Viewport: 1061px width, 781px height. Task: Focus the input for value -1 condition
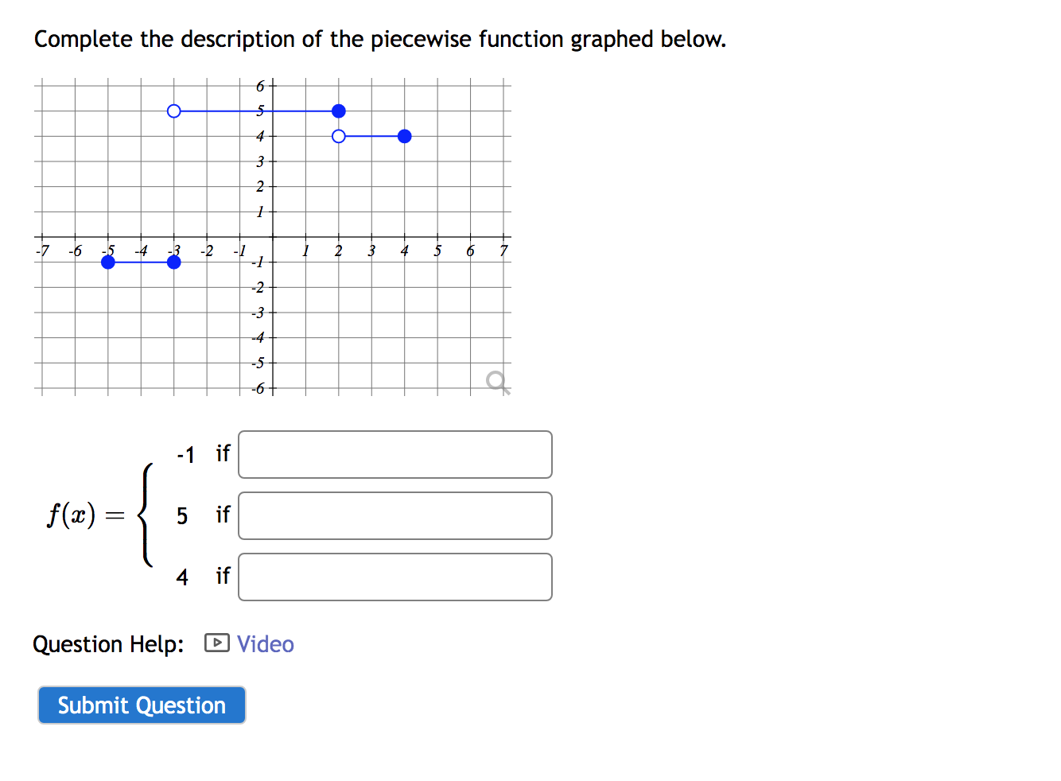pyautogui.click(x=395, y=455)
